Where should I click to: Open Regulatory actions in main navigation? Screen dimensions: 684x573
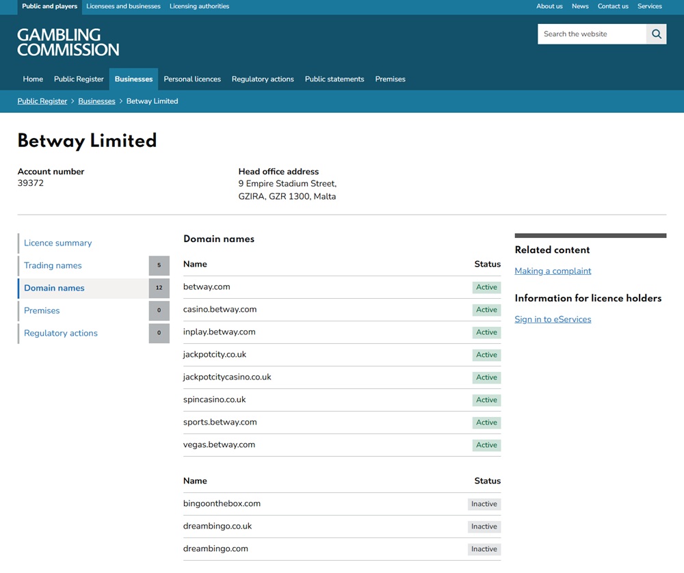click(x=263, y=79)
